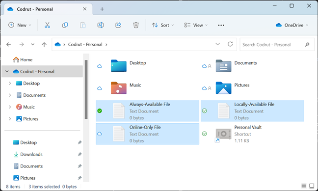Click the navigation pane scrollbar
318x191 pixels.
pos(86,89)
